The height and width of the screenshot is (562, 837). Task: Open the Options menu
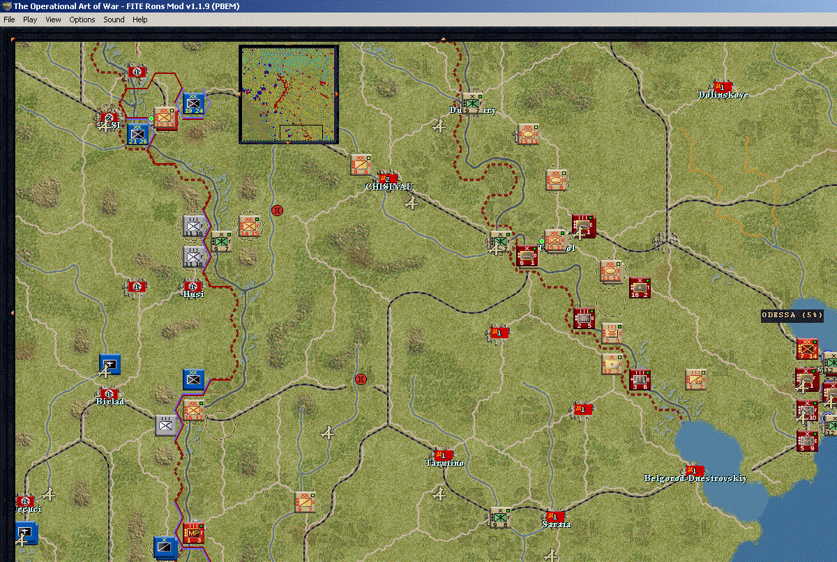tap(82, 20)
